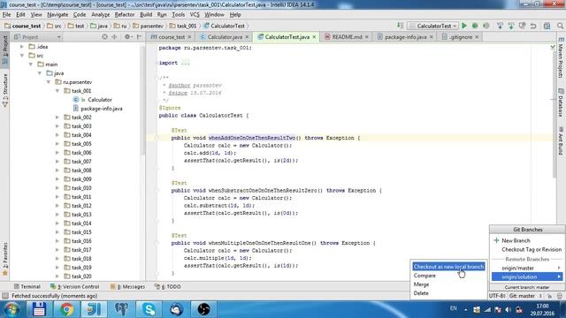Open the Messages tool window
Image resolution: width=566 pixels, height=318 pixels.
click(x=127, y=286)
